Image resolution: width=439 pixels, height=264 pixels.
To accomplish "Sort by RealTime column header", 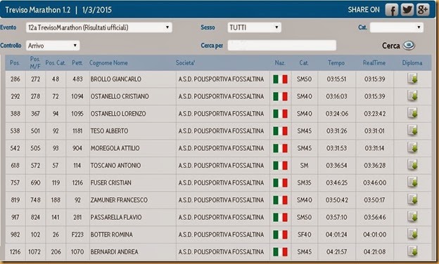I will coord(374,63).
